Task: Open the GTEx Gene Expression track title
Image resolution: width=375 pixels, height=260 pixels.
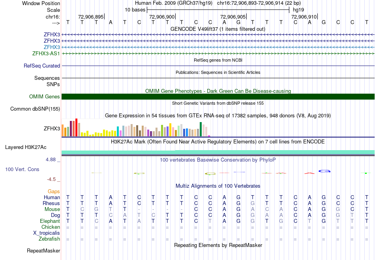Action: pyautogui.click(x=218, y=116)
